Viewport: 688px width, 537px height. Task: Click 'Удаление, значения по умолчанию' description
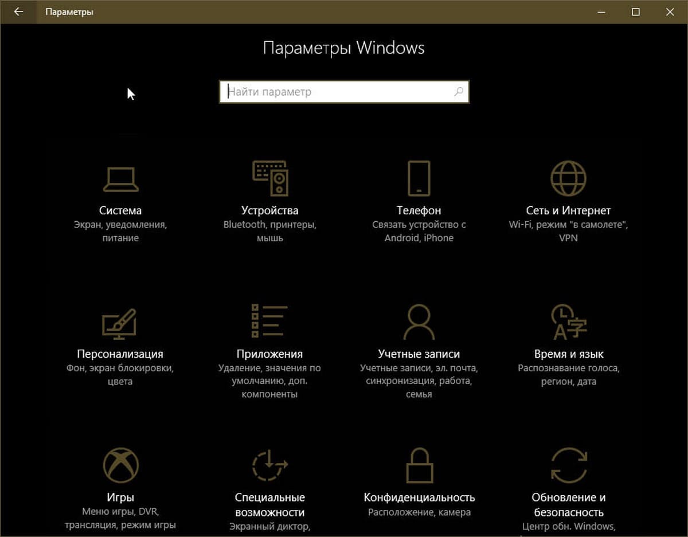click(x=269, y=381)
